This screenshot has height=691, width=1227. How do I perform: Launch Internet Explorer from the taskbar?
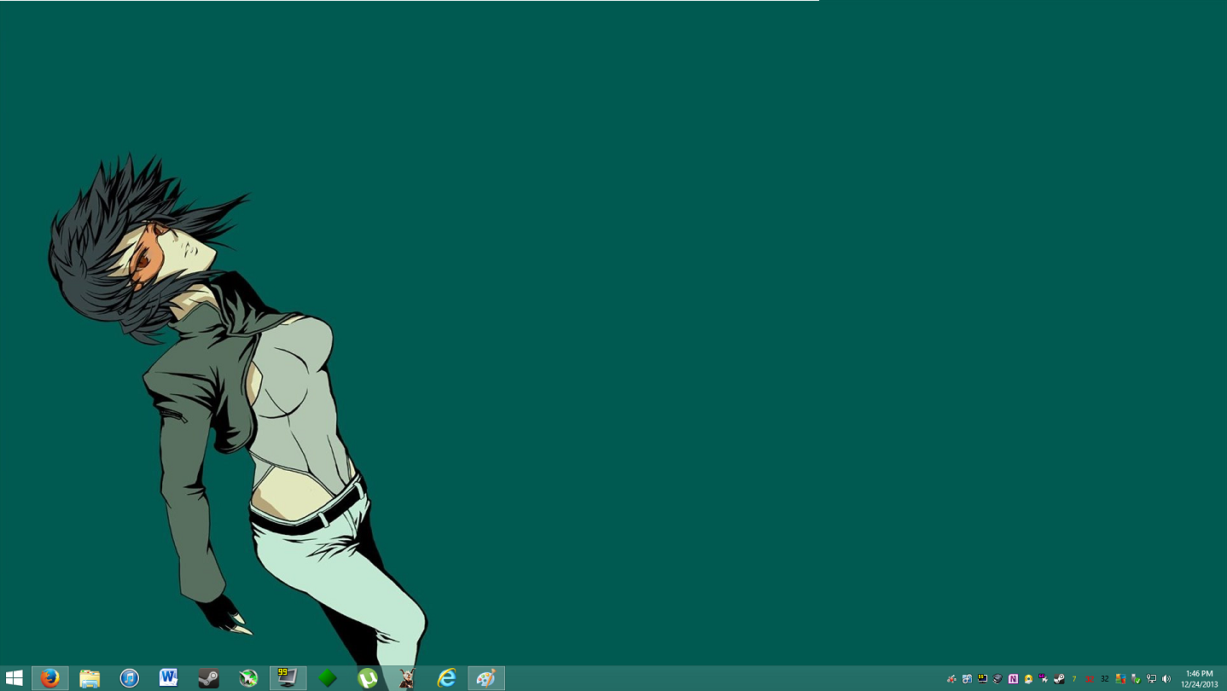coord(446,678)
